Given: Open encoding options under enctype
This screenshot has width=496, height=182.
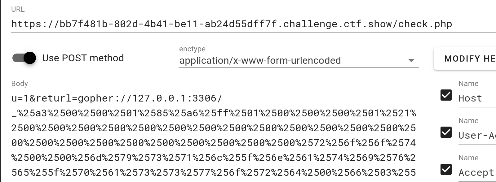Looking at the screenshot, I should click(x=411, y=61).
